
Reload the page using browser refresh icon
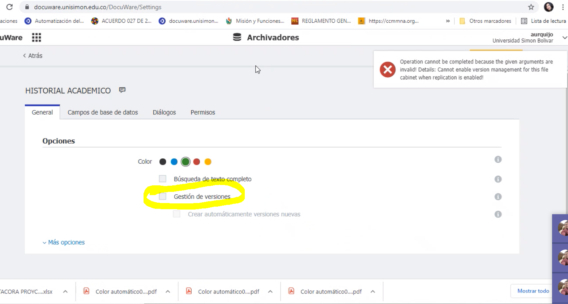[x=10, y=7]
